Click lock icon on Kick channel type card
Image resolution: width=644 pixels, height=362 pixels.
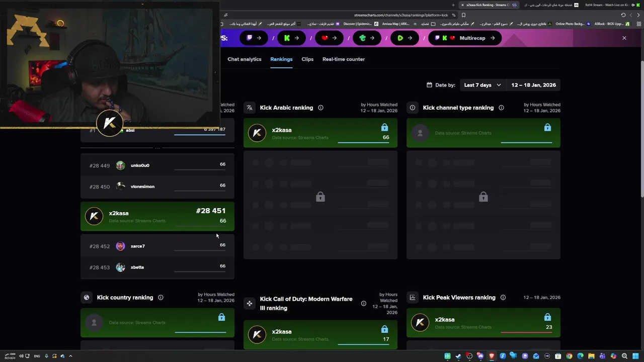point(547,128)
